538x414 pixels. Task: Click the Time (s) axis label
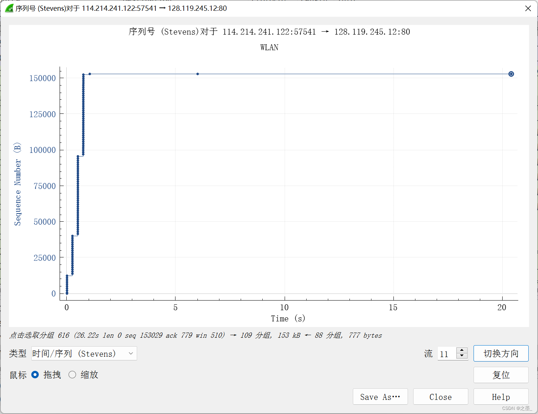click(x=288, y=318)
